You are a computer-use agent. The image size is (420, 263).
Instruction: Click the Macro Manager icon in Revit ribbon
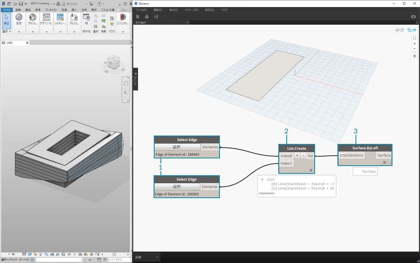click(112, 18)
